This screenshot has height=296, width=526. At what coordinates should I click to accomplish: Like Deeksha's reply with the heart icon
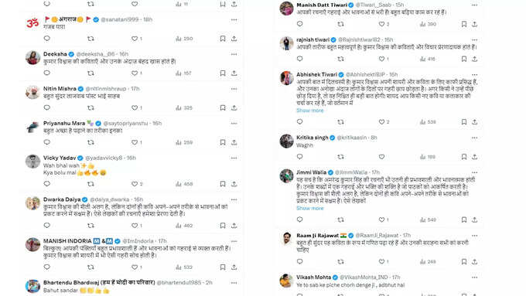tap(135, 73)
